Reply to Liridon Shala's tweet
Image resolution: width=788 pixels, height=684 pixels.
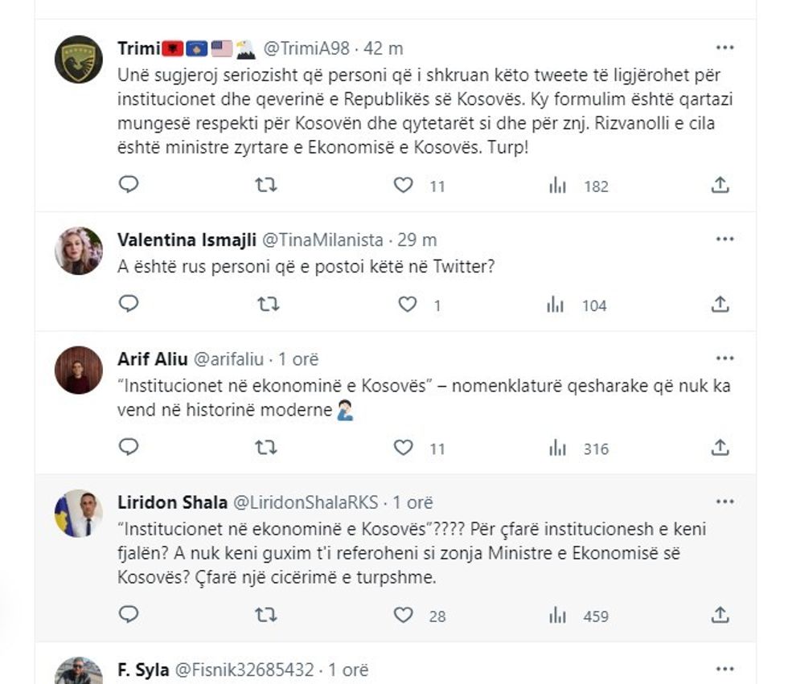tap(129, 615)
